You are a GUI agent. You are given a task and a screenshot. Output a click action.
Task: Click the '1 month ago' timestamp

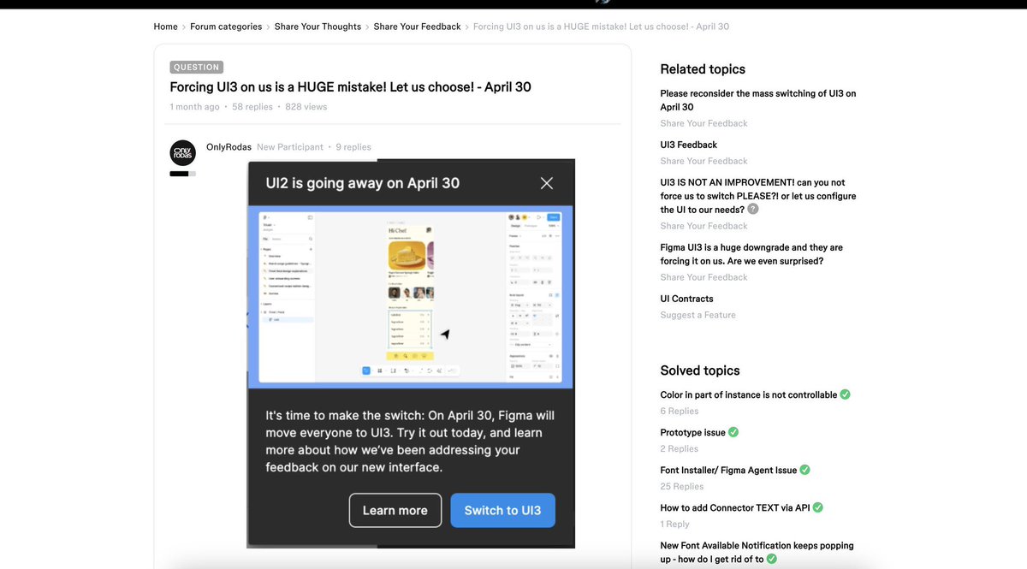195,107
